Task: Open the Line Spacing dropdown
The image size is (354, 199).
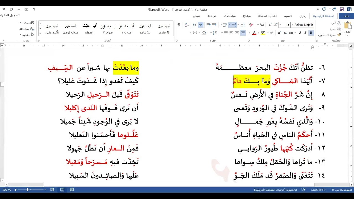Action: (x=214, y=33)
